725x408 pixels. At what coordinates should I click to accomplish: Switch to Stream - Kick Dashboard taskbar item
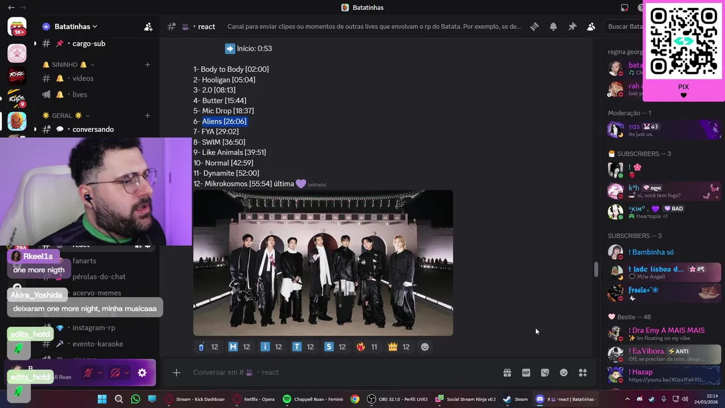(195, 399)
